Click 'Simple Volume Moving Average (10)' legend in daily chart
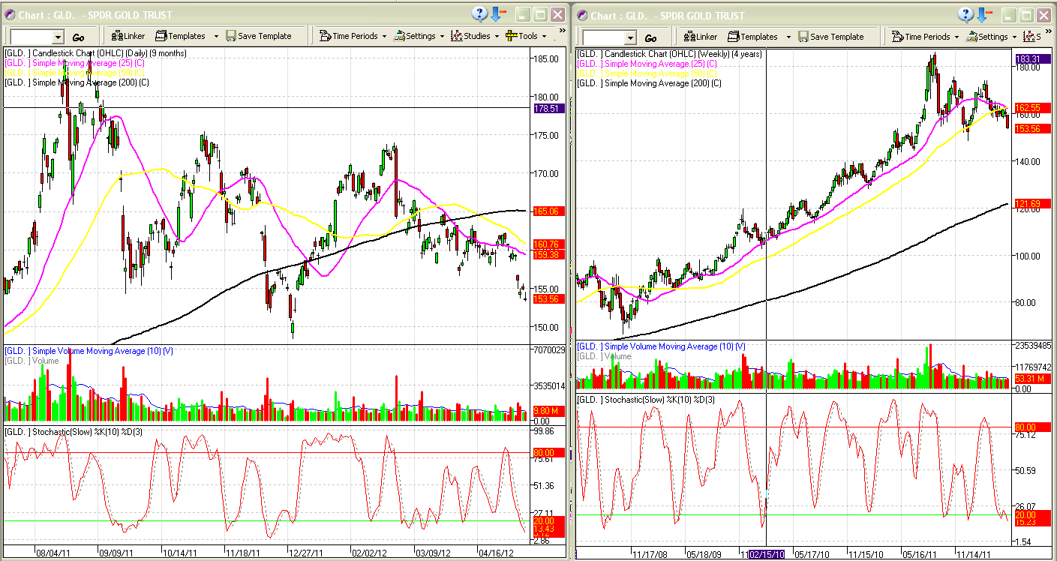This screenshot has width=1057, height=561. tap(89, 351)
